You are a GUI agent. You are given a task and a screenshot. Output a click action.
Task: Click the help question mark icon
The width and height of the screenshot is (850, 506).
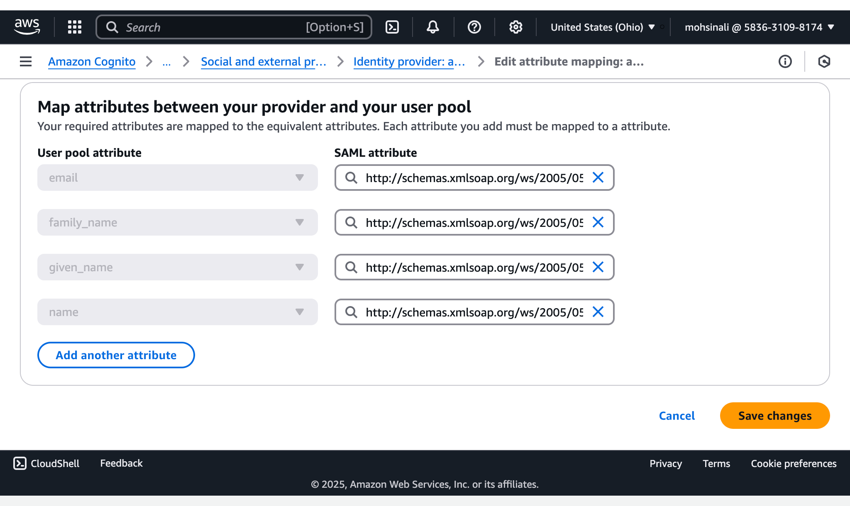pos(474,27)
